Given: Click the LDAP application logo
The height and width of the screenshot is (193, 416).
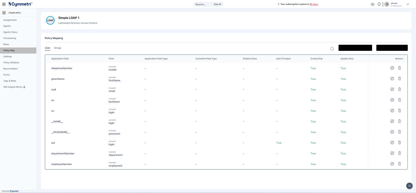Looking at the screenshot, I should point(50,20).
